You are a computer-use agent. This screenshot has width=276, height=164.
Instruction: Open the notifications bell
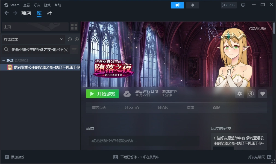193,5
